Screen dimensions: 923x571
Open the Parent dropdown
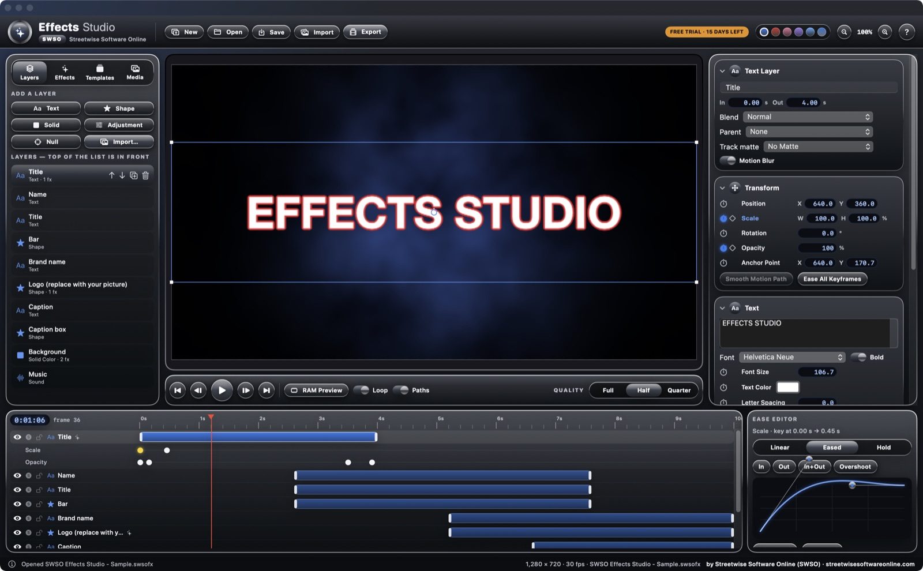809,132
